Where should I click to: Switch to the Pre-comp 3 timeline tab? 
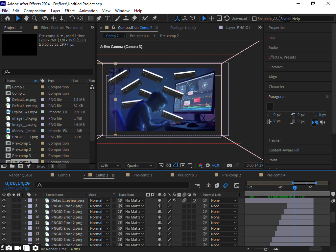187,175
